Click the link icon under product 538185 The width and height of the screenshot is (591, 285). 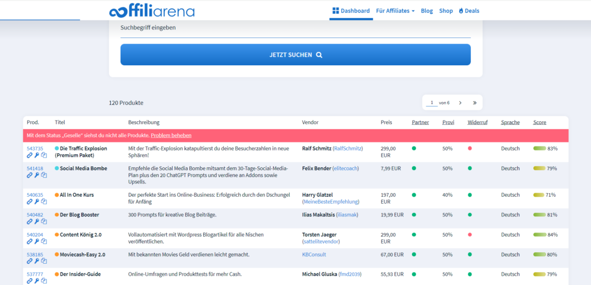[x=29, y=261]
